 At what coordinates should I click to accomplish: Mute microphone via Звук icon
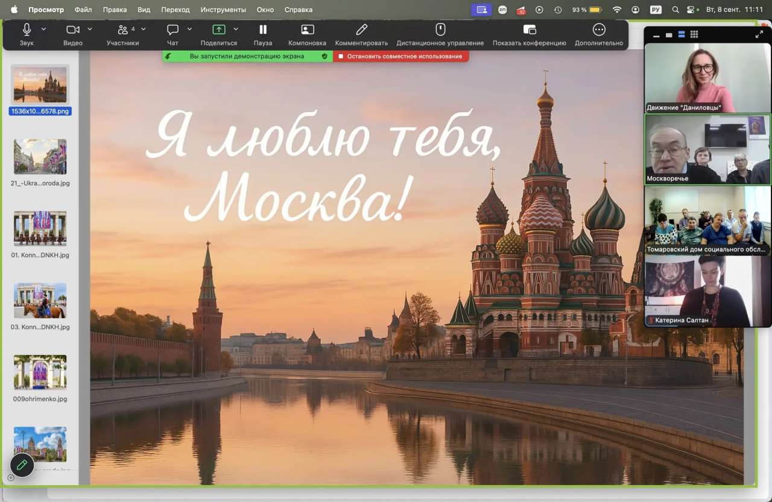click(27, 30)
